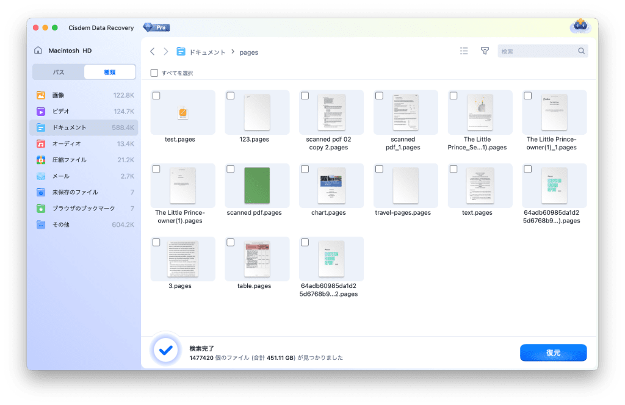This screenshot has height=405, width=625.
Task: Go back with the left arrow
Action: point(152,52)
